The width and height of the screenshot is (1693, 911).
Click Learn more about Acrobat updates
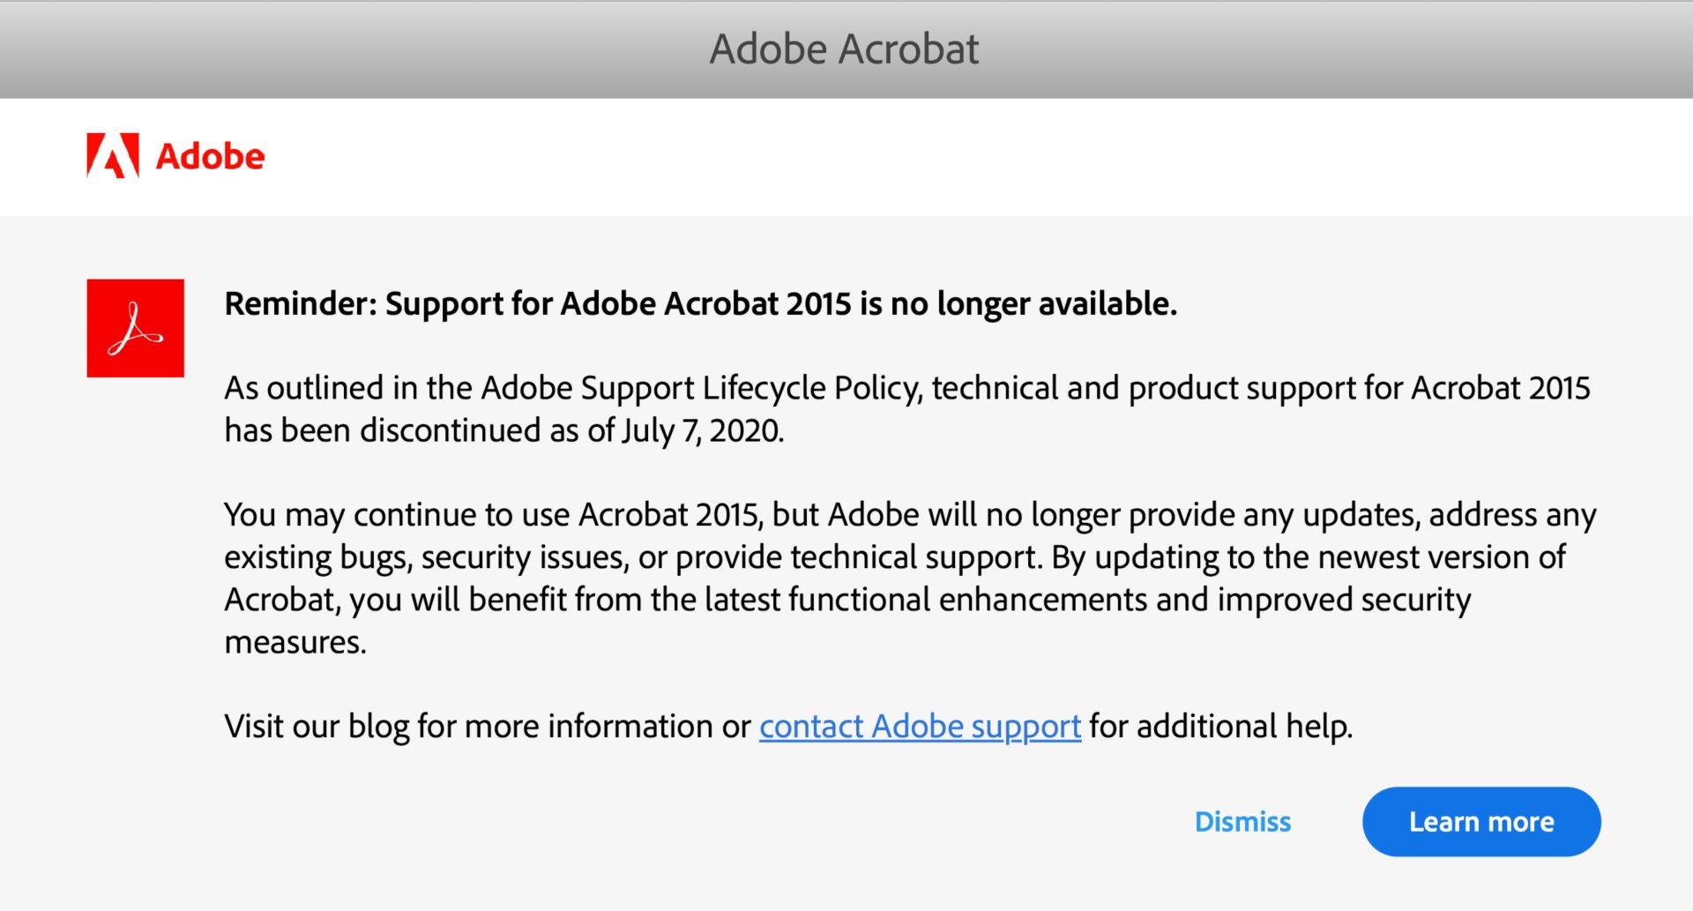point(1480,821)
